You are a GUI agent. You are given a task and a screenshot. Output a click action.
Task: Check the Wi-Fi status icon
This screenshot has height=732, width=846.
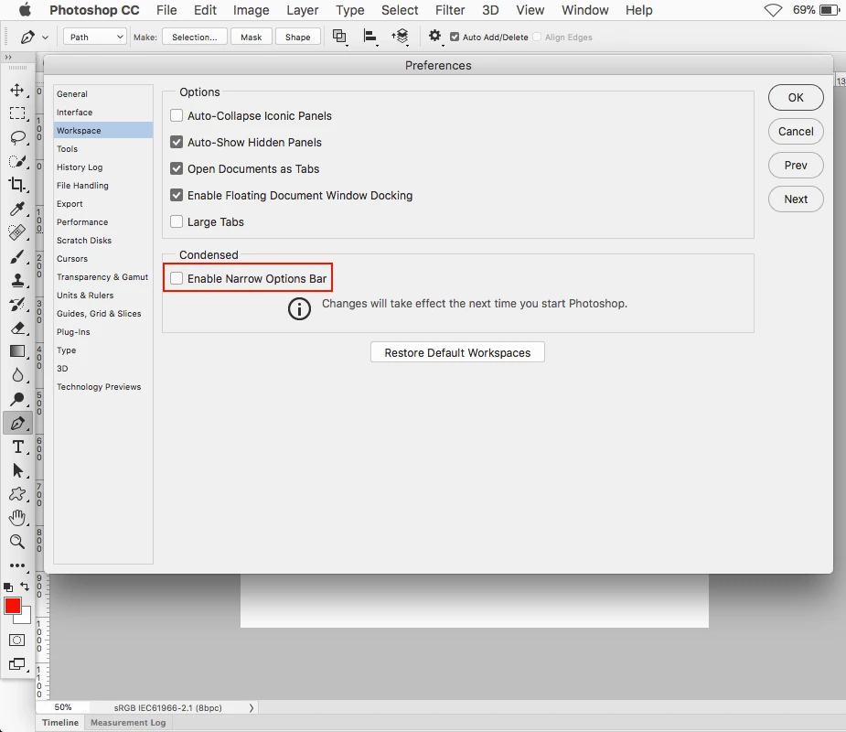773,10
